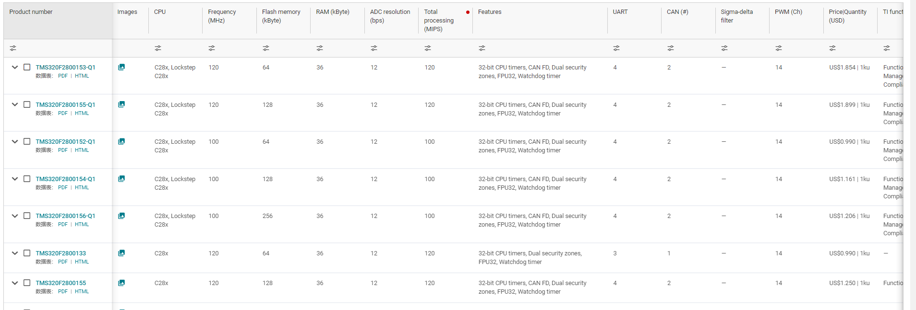Open the Flash memory filter icon

coord(266,48)
